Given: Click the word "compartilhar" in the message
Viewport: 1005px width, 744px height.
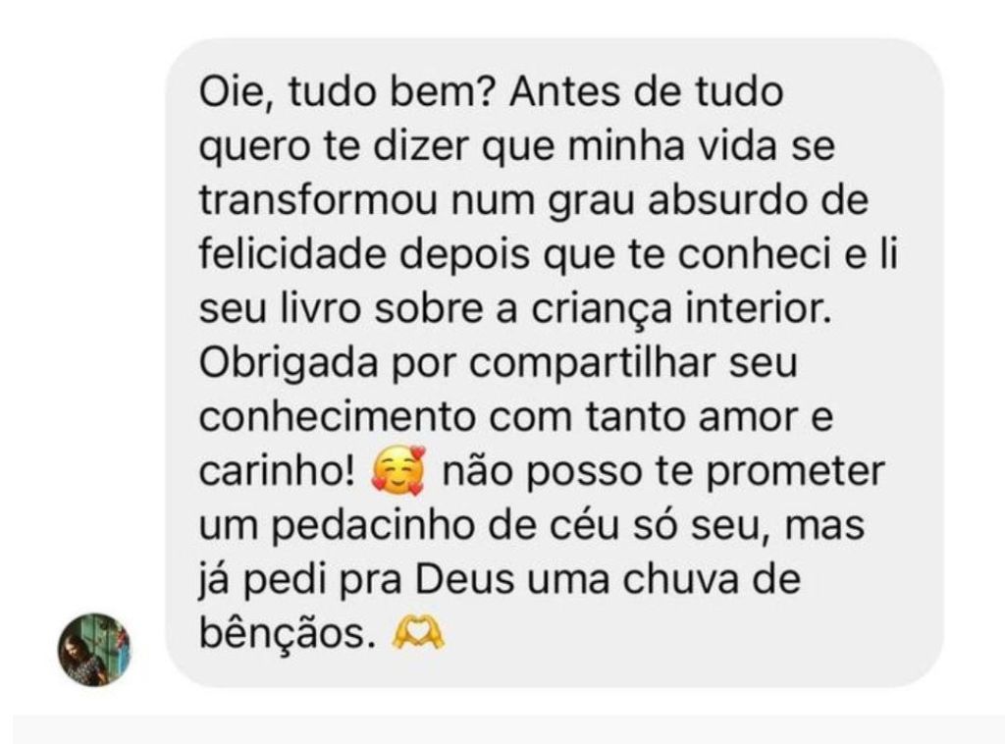Looking at the screenshot, I should 592,364.
